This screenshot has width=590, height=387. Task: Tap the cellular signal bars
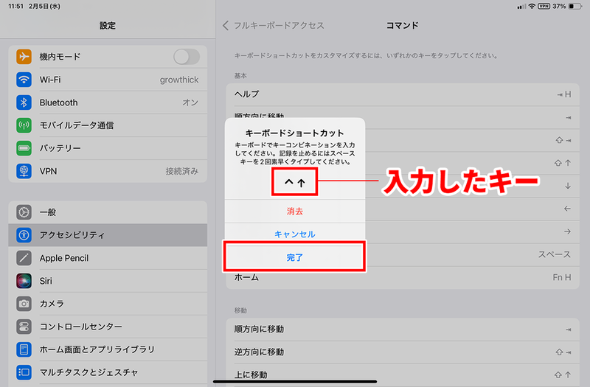click(521, 7)
